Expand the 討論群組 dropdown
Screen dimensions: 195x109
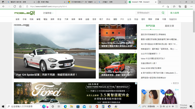click(48, 13)
